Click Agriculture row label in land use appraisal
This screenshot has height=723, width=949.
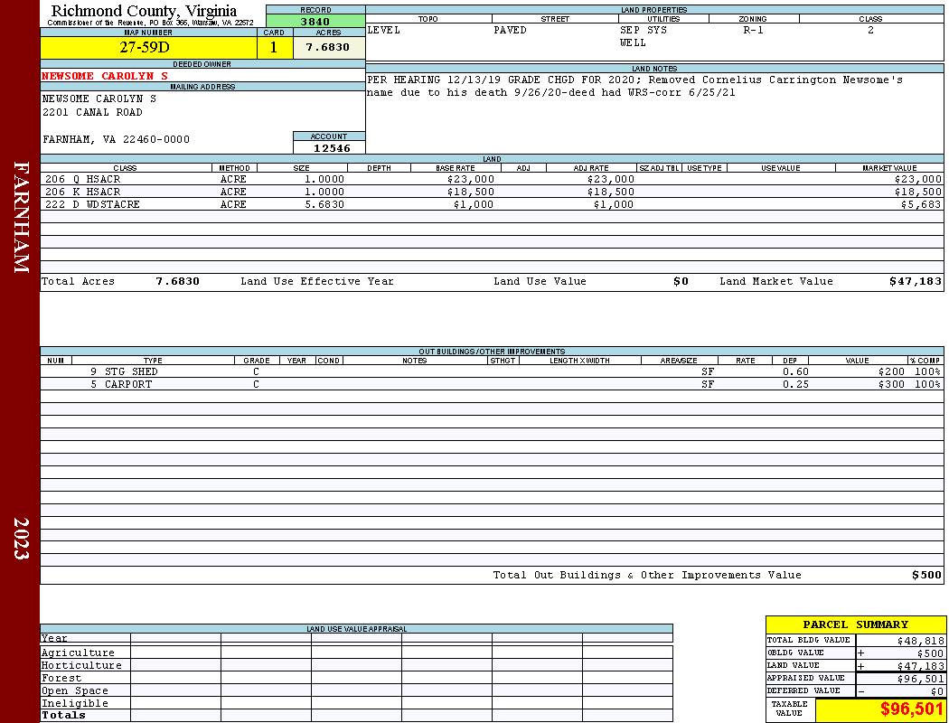pyautogui.click(x=78, y=653)
